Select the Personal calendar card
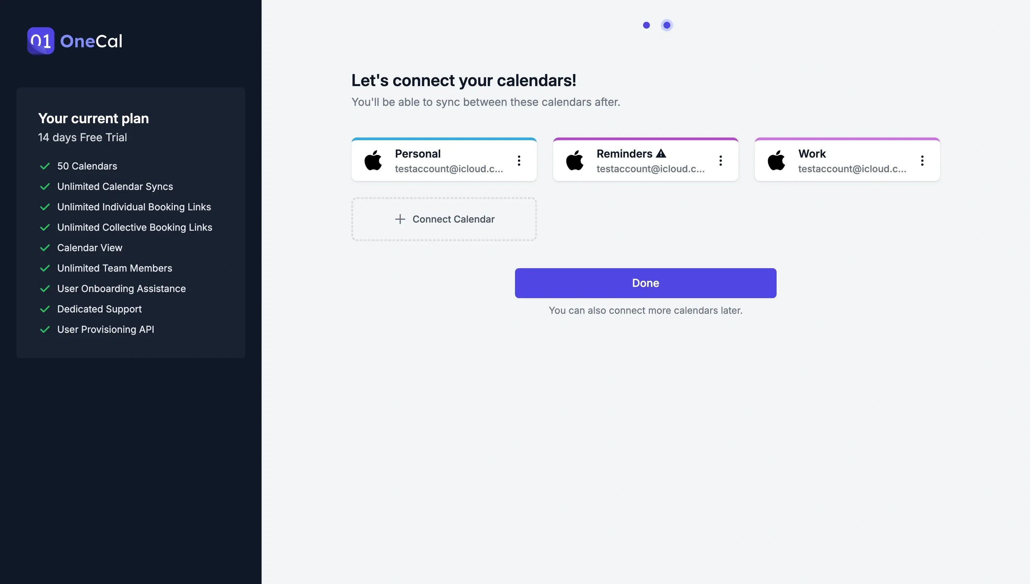The image size is (1030, 584). 443,159
